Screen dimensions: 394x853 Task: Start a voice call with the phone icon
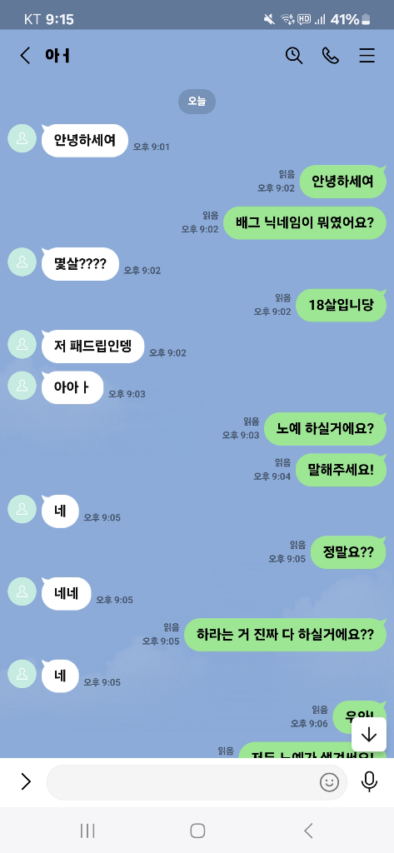[331, 56]
